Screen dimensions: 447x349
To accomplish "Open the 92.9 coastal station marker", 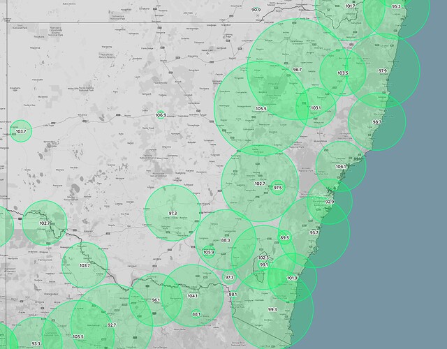I will pos(330,202).
